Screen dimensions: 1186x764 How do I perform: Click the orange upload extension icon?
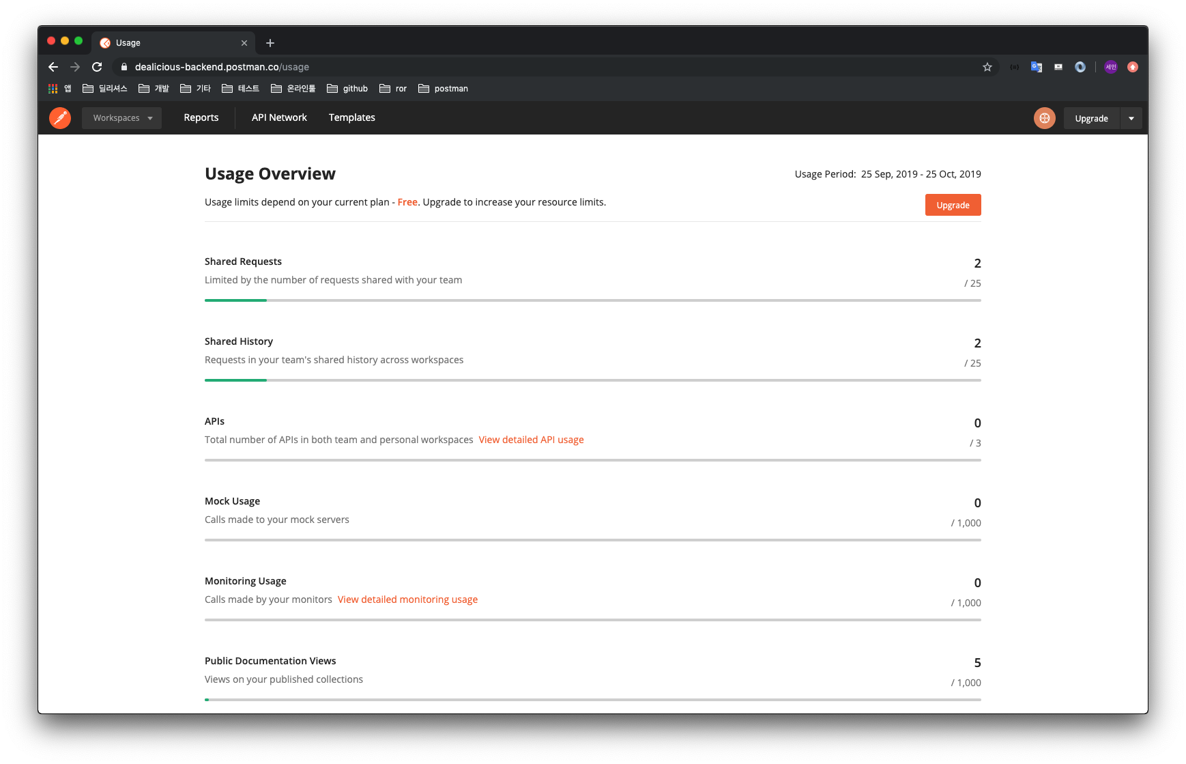pyautogui.click(x=1133, y=66)
